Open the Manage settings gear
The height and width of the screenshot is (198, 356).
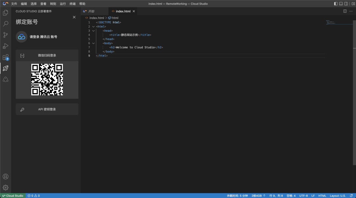pos(6,187)
